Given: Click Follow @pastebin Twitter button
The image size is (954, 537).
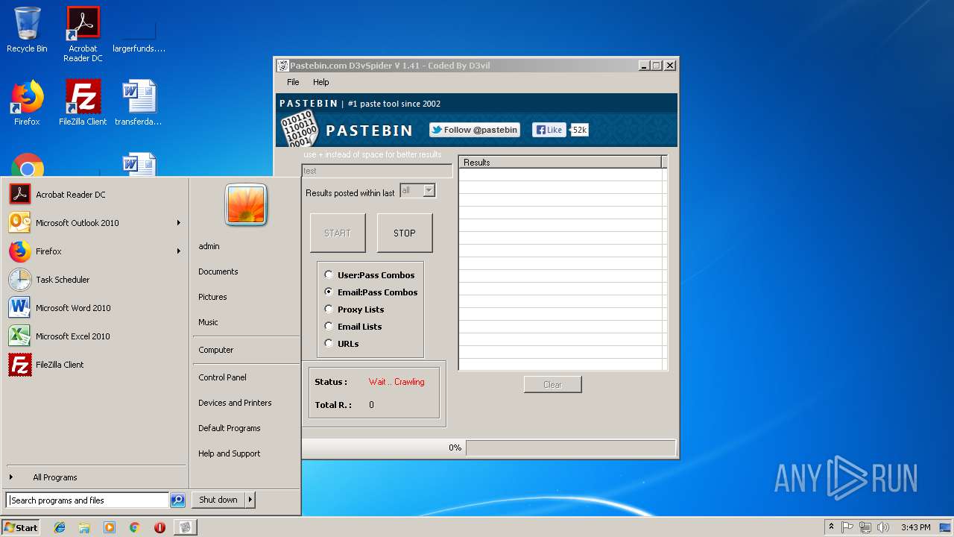Looking at the screenshot, I should [475, 130].
